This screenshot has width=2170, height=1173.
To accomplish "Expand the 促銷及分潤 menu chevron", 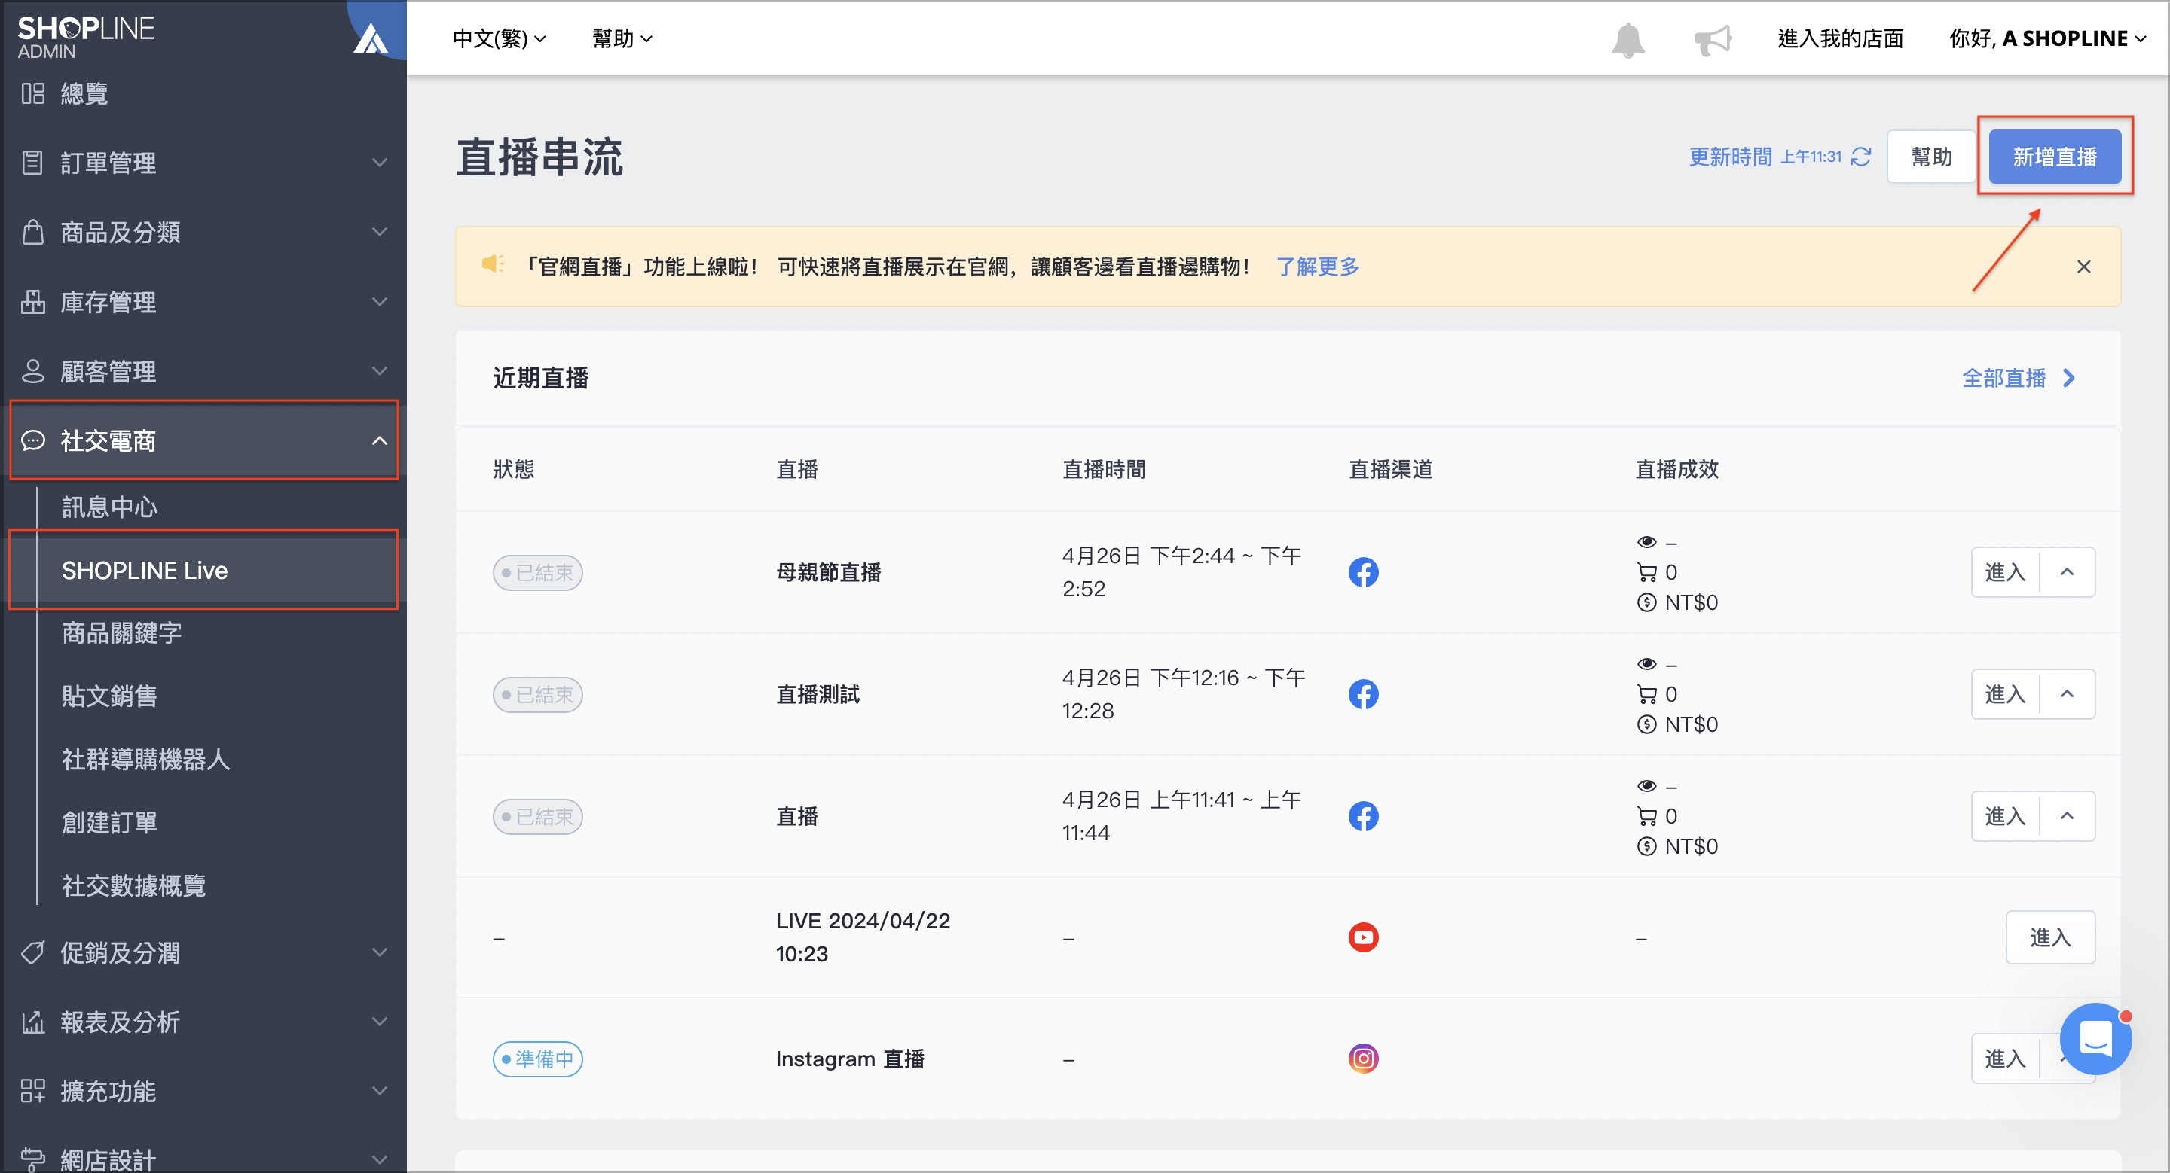I will tap(380, 952).
